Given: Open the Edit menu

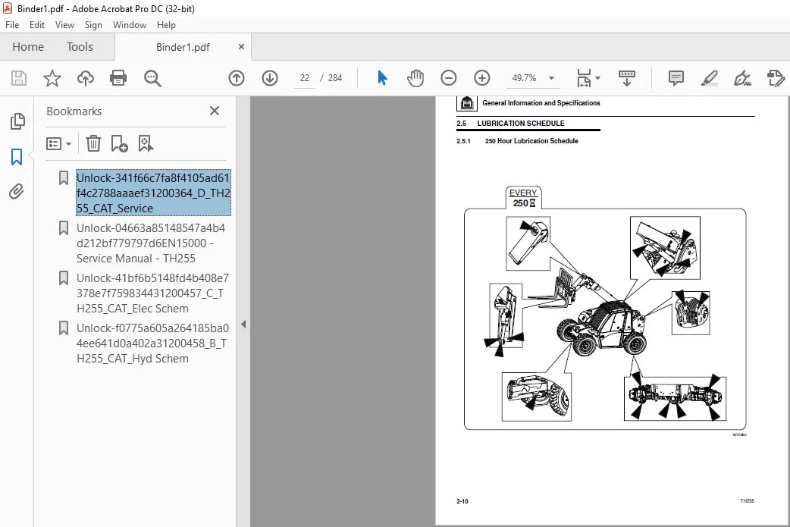Looking at the screenshot, I should point(37,25).
